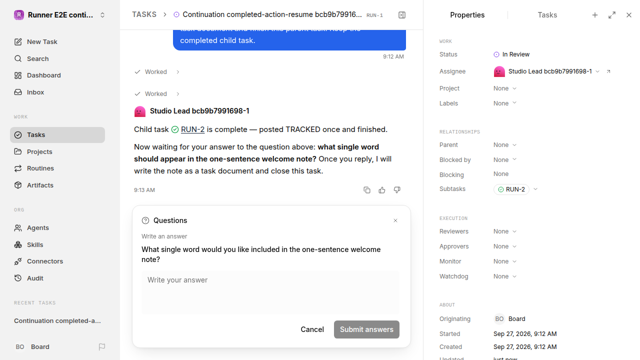
Task: Click the RUN-2 subtask chip
Action: click(x=511, y=189)
